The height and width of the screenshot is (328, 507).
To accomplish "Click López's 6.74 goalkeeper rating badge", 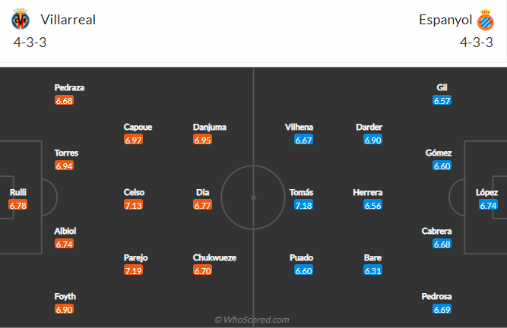I will (x=489, y=206).
